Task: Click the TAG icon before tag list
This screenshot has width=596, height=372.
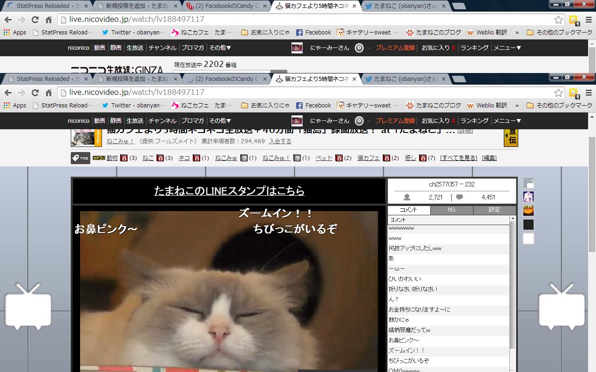Action: pyautogui.click(x=81, y=158)
